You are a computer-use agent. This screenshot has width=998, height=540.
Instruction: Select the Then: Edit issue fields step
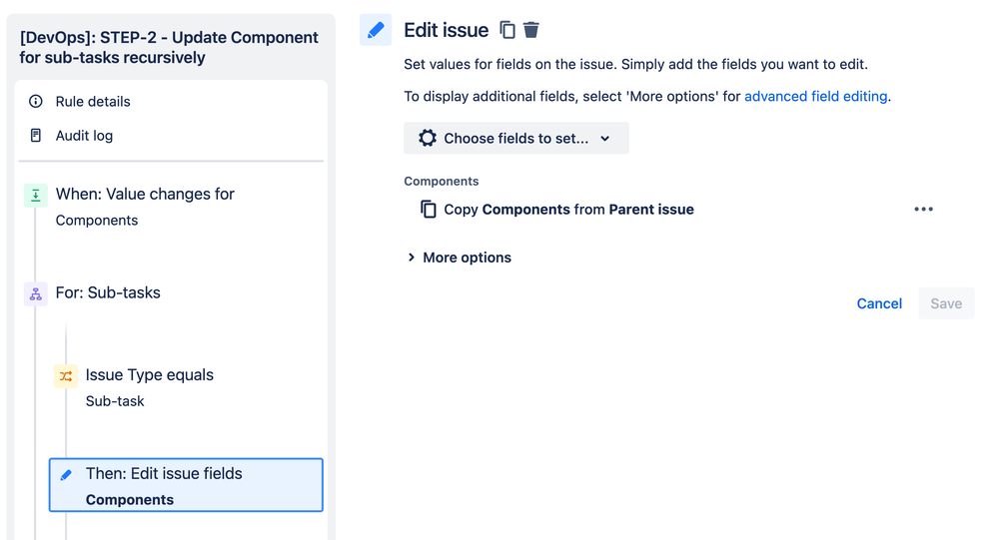[186, 485]
